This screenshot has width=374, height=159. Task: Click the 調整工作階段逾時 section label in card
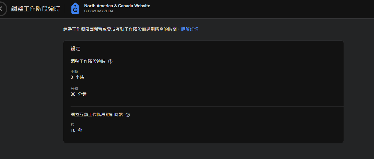tap(88, 62)
